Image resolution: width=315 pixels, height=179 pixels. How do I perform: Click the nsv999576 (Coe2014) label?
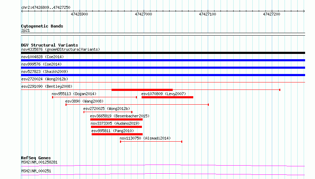41,64
